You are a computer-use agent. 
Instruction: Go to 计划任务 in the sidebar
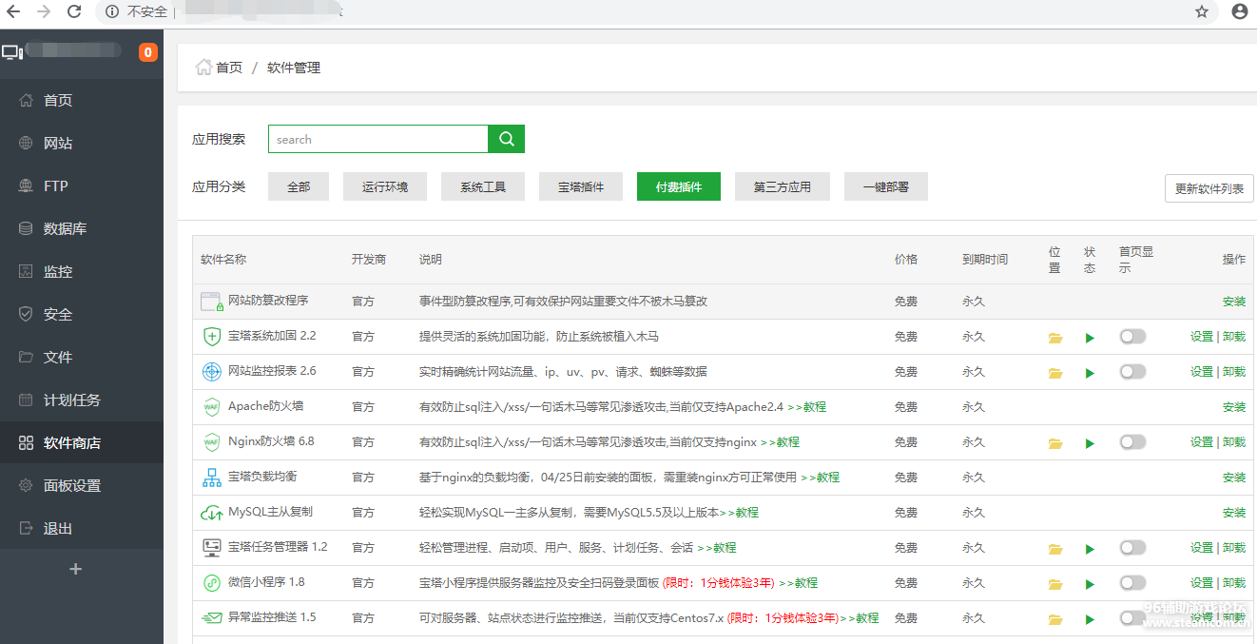tap(71, 400)
